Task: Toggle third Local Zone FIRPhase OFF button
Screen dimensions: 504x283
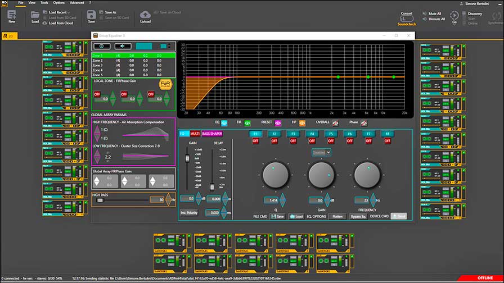Action: click(x=151, y=94)
